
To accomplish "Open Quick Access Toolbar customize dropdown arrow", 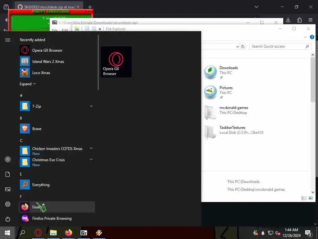I will click(x=100, y=29).
